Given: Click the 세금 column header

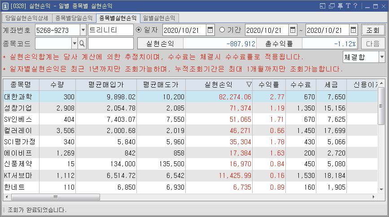Looking at the screenshot, I should (x=331, y=84).
